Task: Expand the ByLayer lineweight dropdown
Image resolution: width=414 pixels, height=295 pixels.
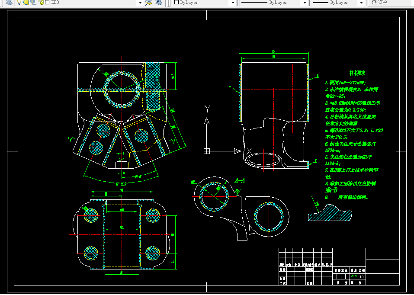Action: pos(362,3)
